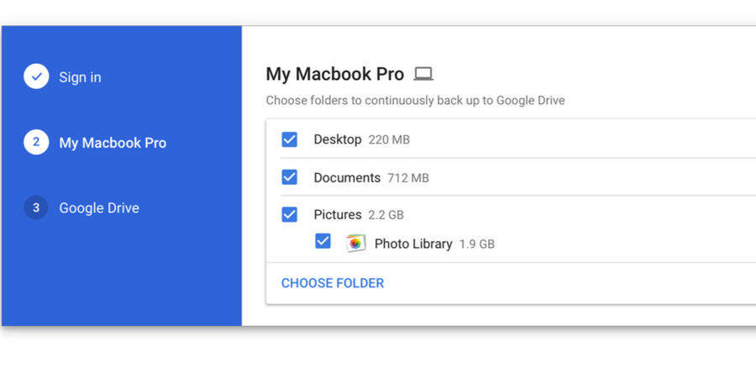Uncheck the Desktop folder checkbox
Viewport: 756px width, 378px height.
click(290, 139)
